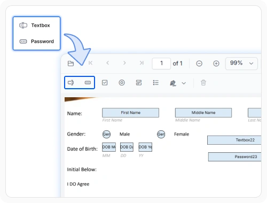The height and width of the screenshot is (203, 267).
Task: Click the Textbox icon in the callout
Action: 23,25
